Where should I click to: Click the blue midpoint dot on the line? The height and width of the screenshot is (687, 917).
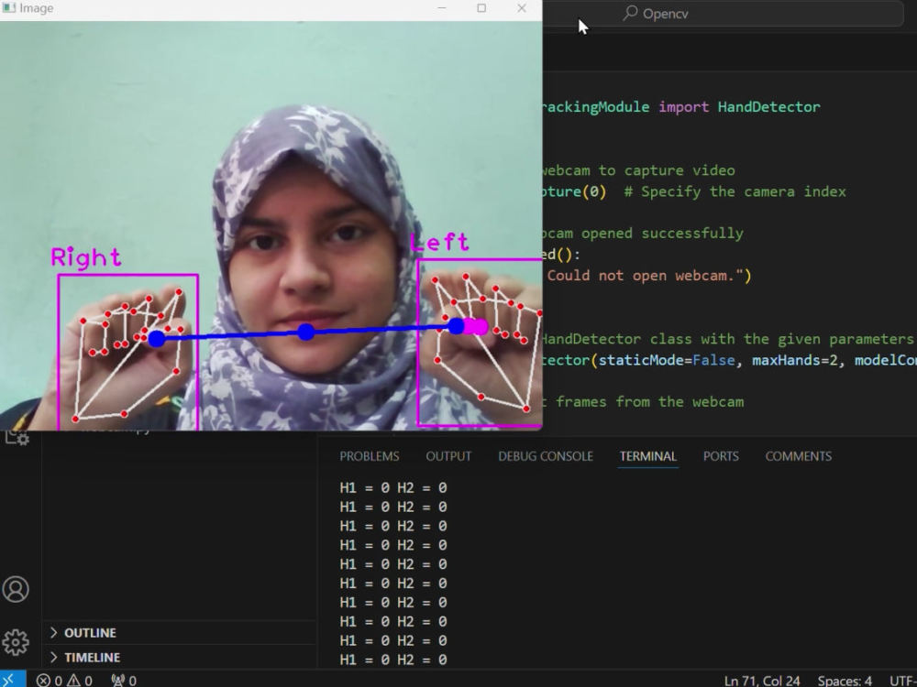click(x=306, y=333)
